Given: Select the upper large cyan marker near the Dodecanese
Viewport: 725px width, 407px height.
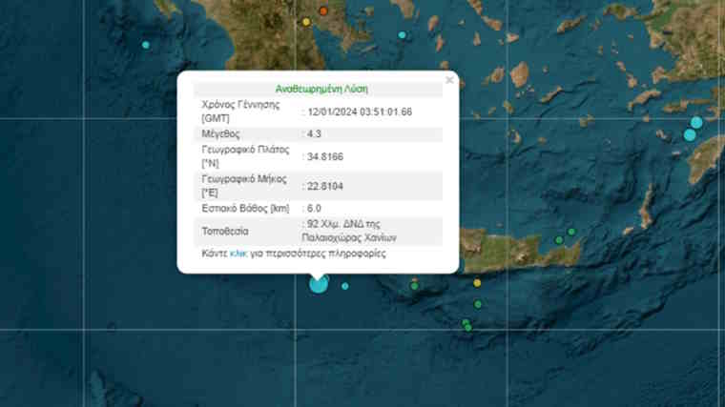Looking at the screenshot, I should point(696,122).
